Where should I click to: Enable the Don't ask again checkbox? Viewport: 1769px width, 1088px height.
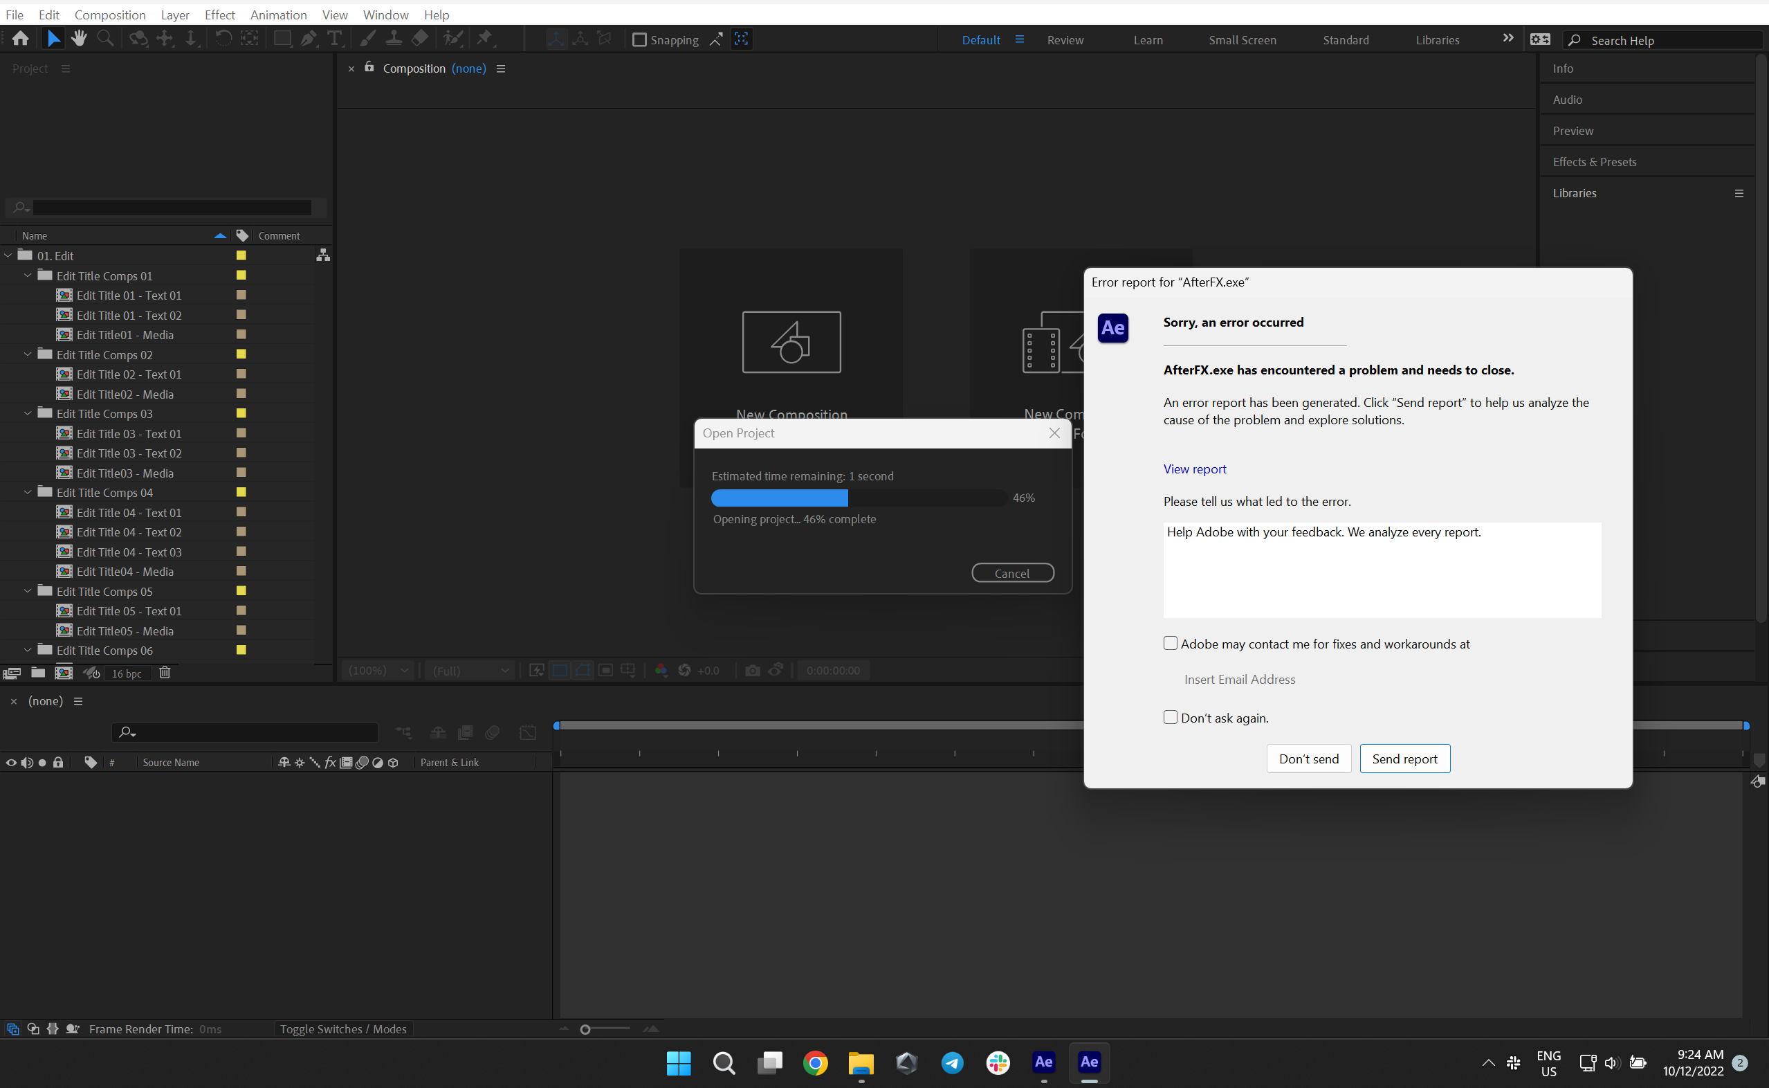click(x=1170, y=717)
